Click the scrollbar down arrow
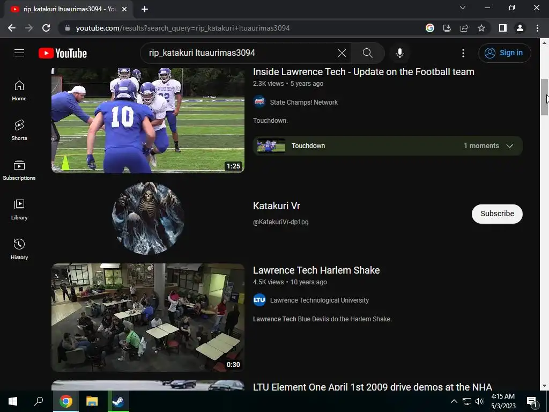Viewport: 549px width, 412px height. tap(544, 386)
